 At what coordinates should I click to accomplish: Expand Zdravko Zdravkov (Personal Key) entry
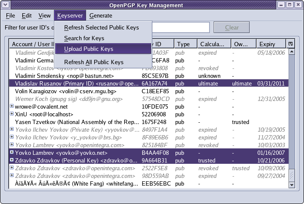pyautogui.click(x=12, y=160)
